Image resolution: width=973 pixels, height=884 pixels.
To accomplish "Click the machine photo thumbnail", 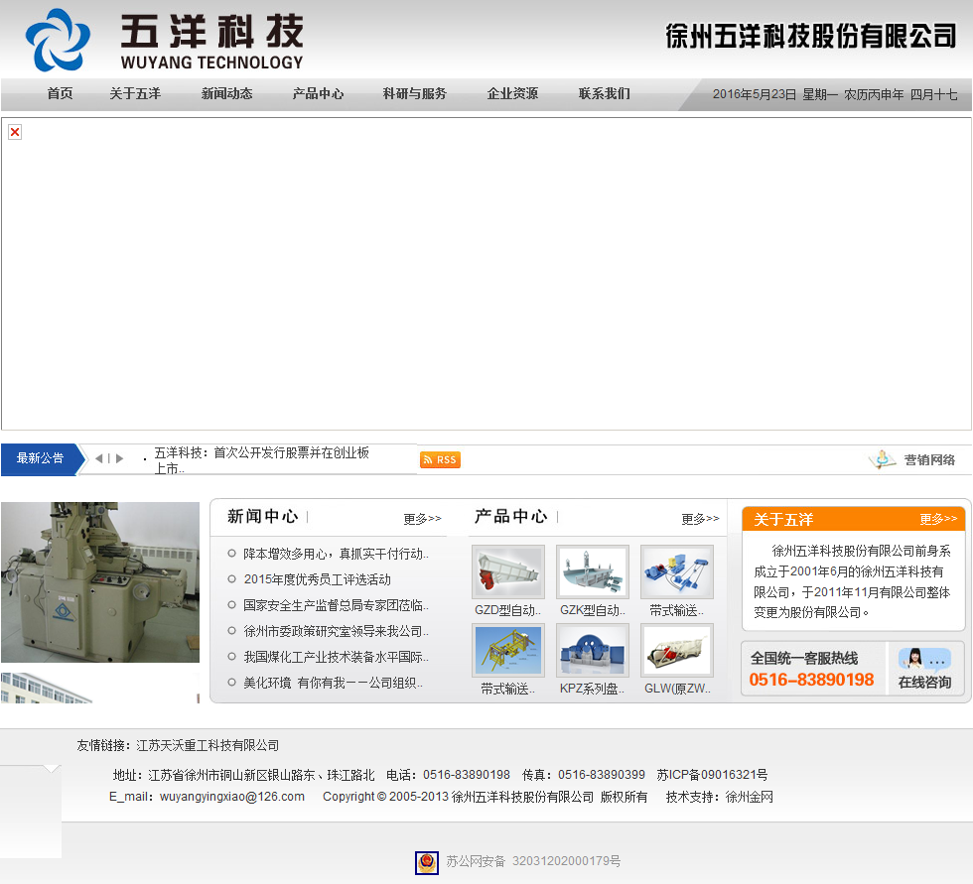I will (x=100, y=582).
